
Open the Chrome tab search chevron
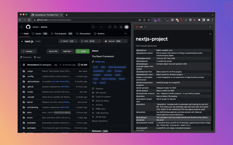(x=213, y=15)
